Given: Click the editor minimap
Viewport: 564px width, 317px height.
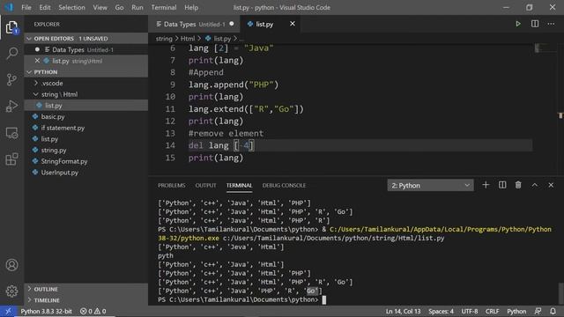Looking at the screenshot, I should click(545, 48).
